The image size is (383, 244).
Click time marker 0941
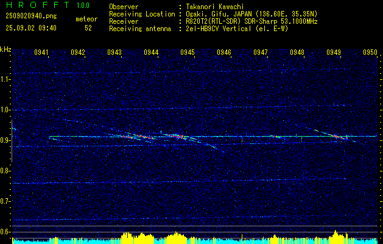coord(41,52)
